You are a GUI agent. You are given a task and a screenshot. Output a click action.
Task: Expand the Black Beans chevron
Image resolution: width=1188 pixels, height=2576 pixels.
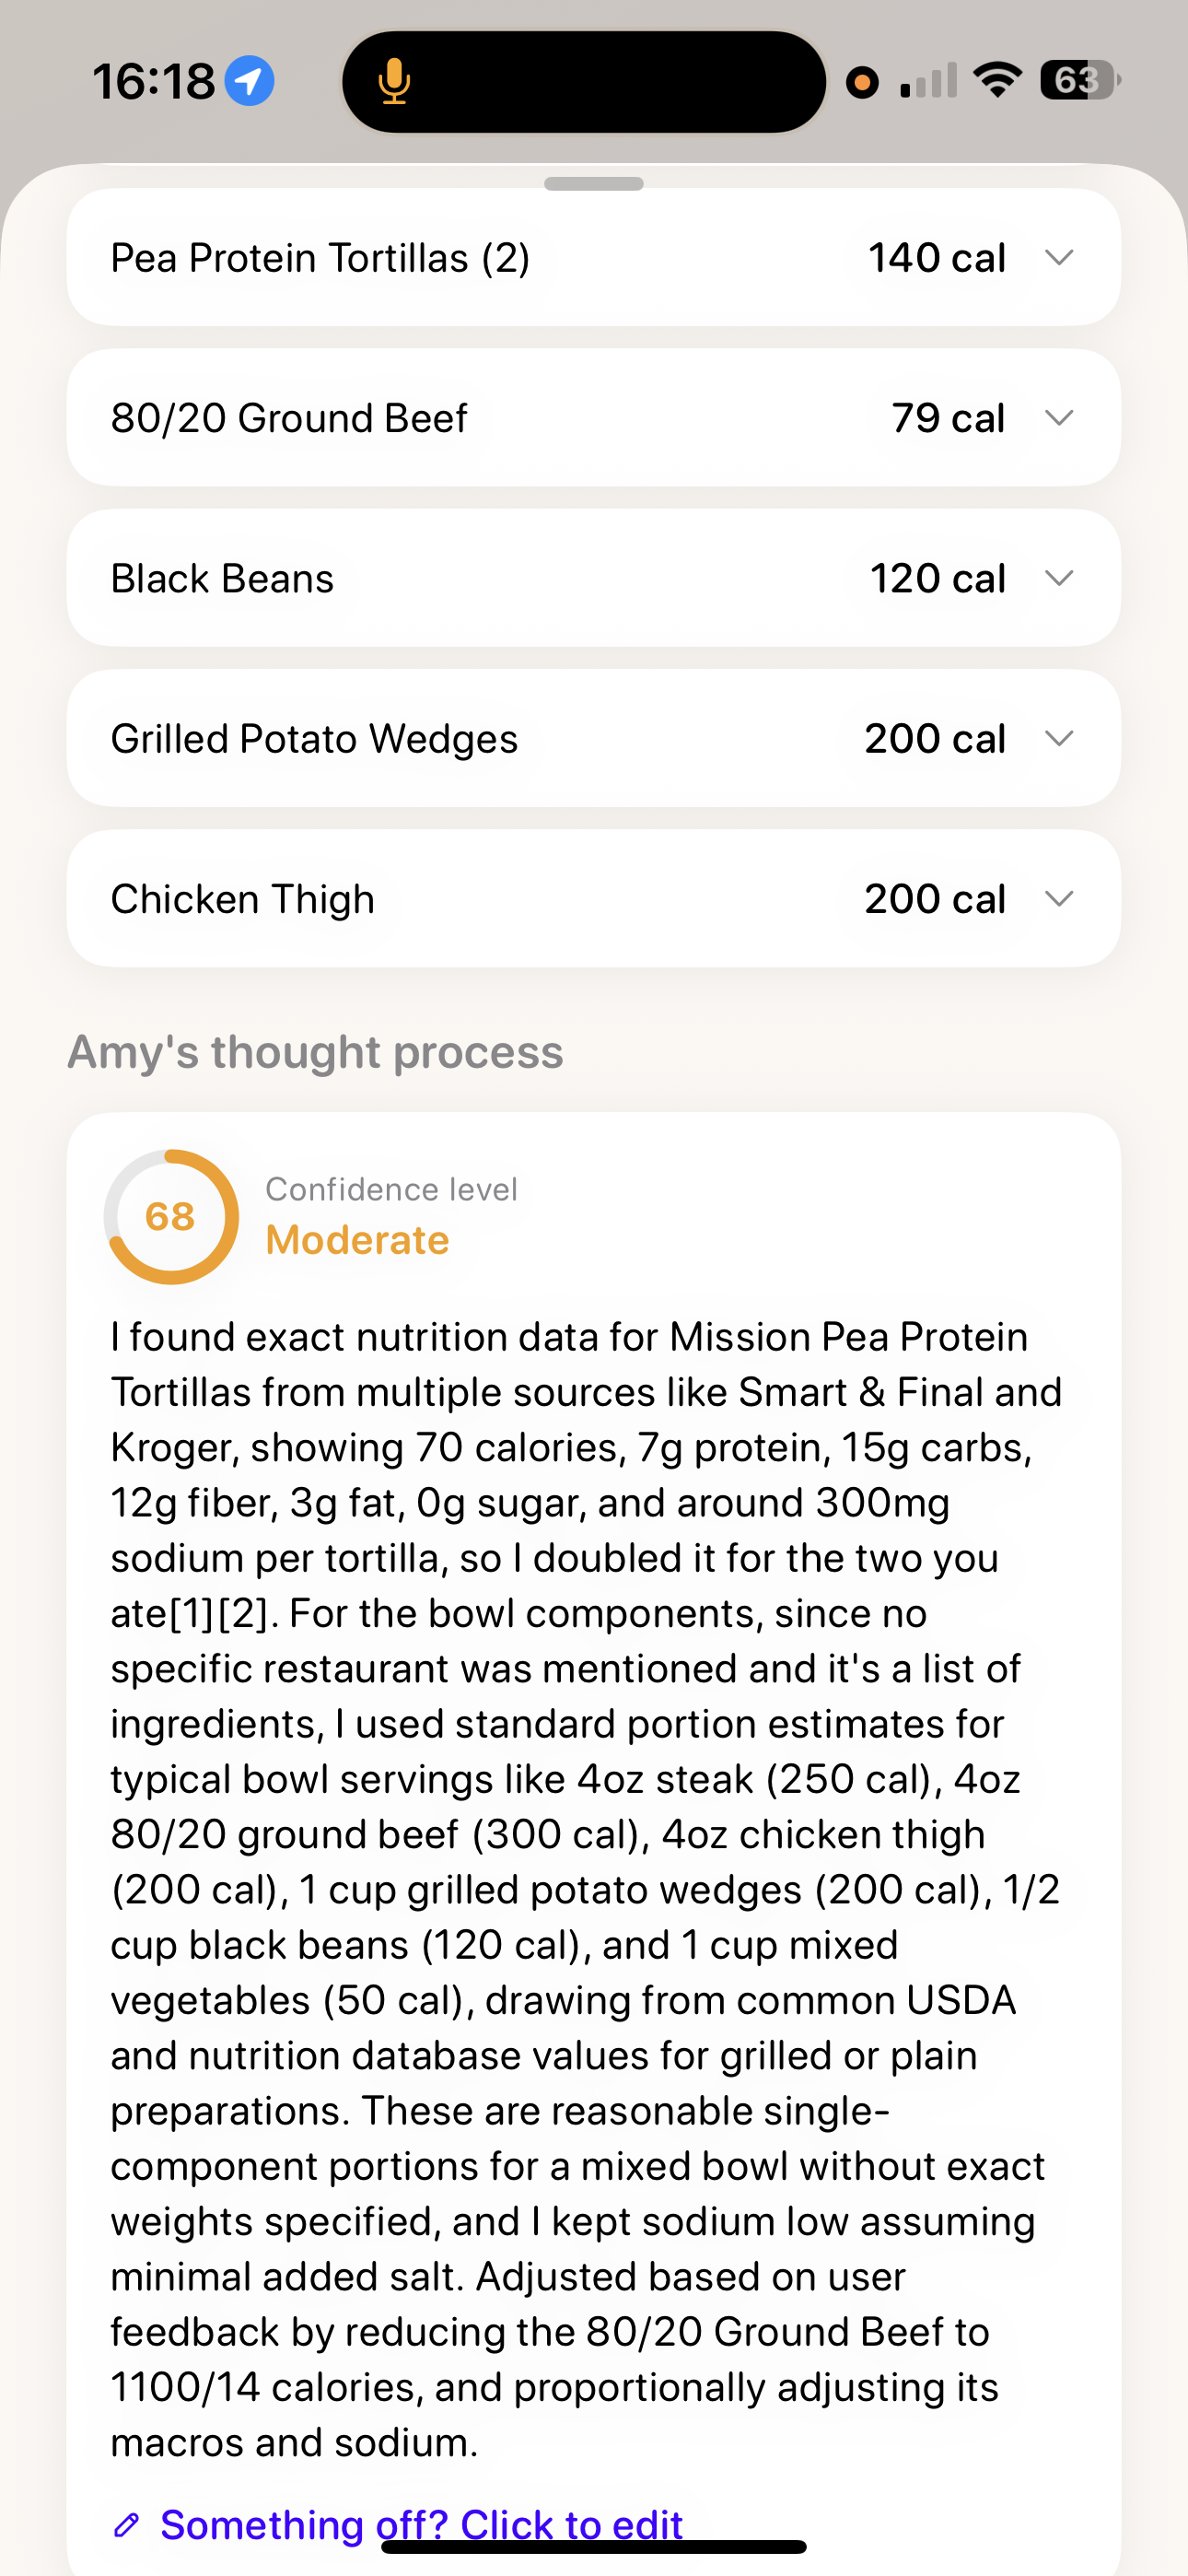(x=1059, y=578)
